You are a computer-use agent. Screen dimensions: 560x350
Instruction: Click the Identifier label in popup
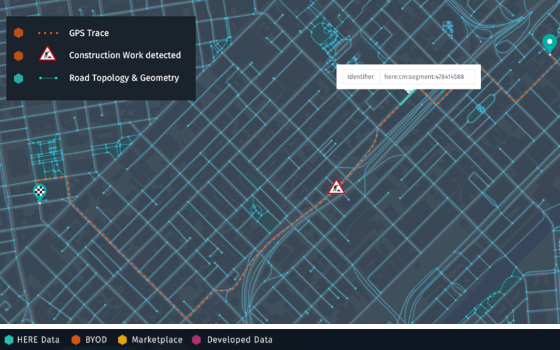coord(361,77)
